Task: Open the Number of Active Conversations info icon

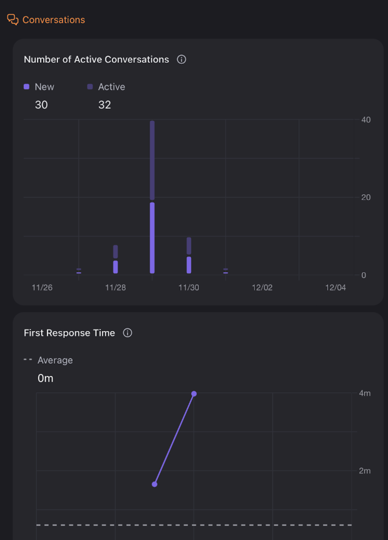Action: click(x=181, y=59)
